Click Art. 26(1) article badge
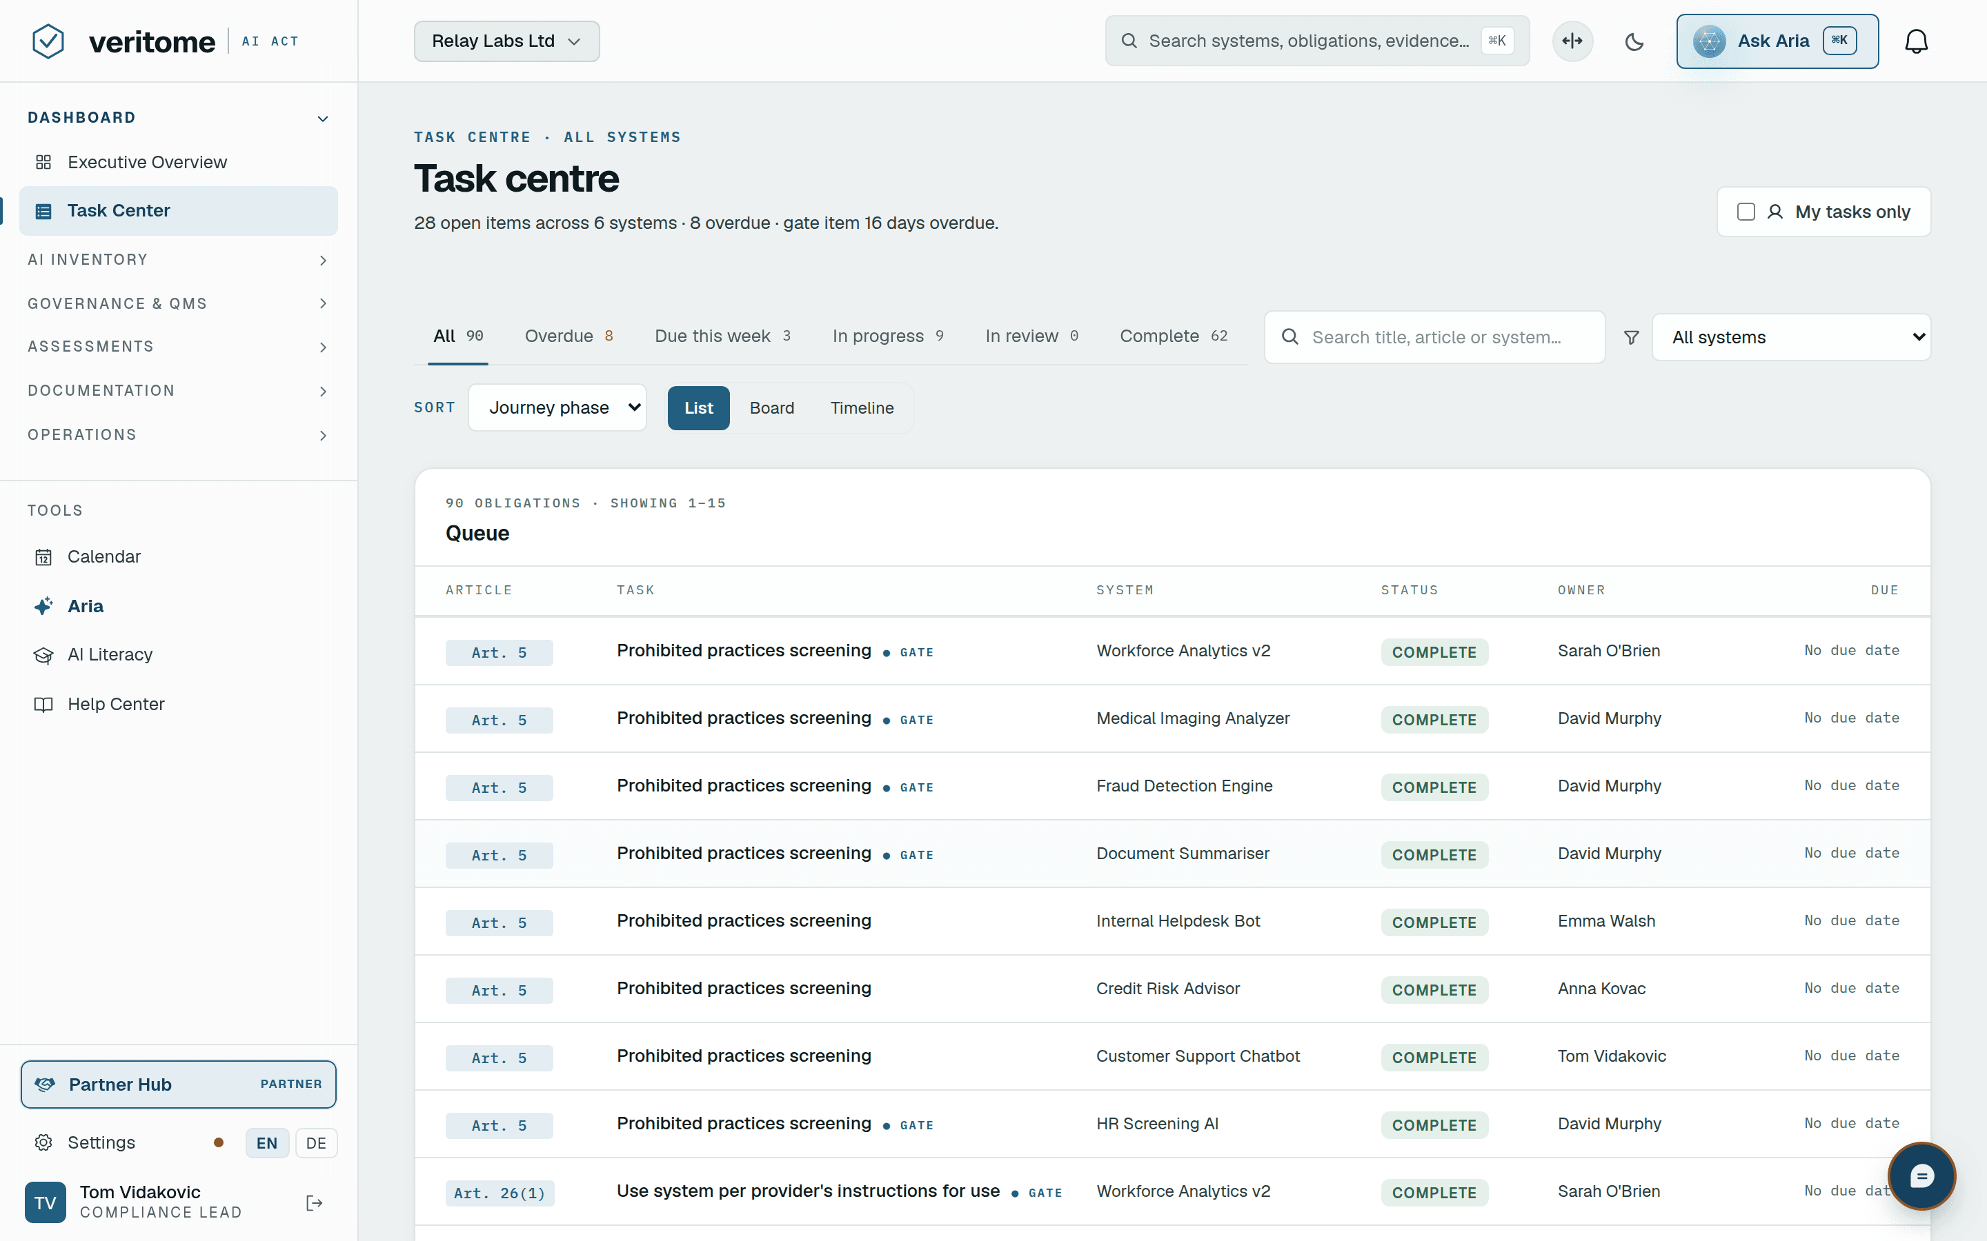 (500, 1193)
